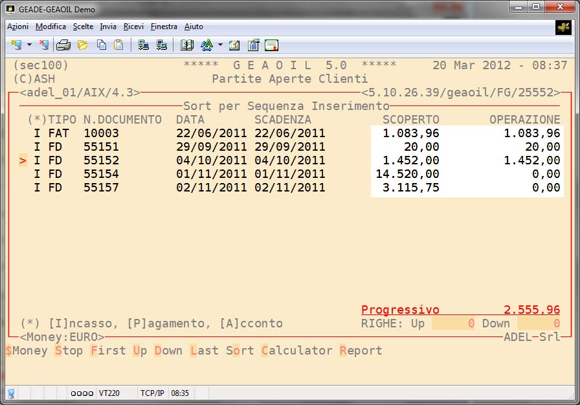Click the Up rows count field
580x405 pixels.
pos(453,323)
